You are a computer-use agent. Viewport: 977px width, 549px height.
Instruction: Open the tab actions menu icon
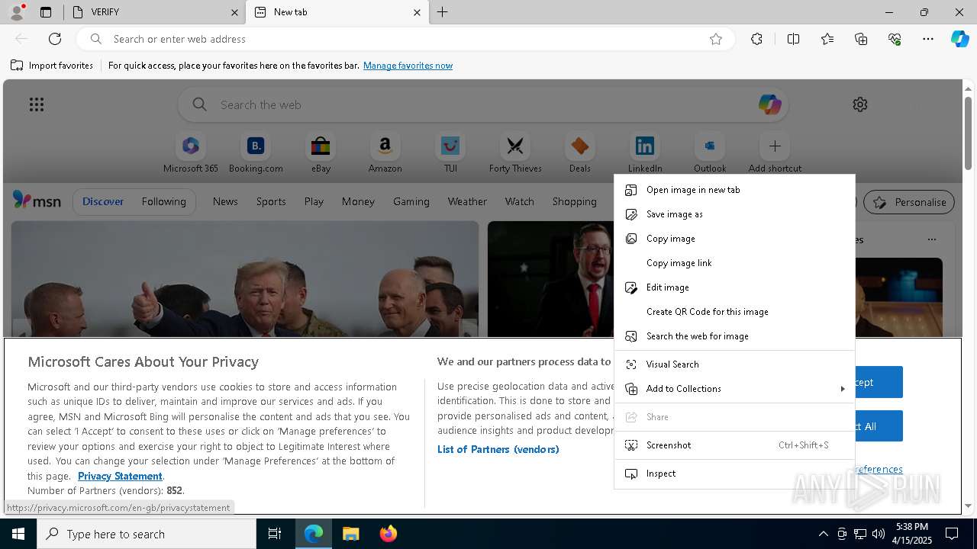click(x=46, y=12)
